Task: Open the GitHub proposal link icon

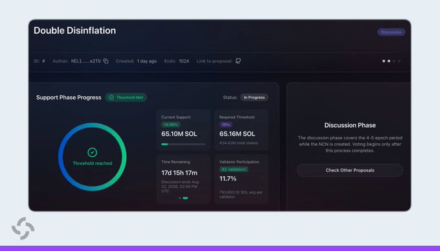Action: coord(238,61)
